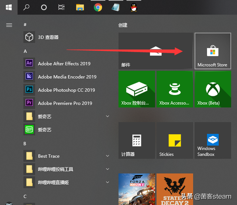
Task: Click the 创建 tile group title
Action: tap(123, 25)
